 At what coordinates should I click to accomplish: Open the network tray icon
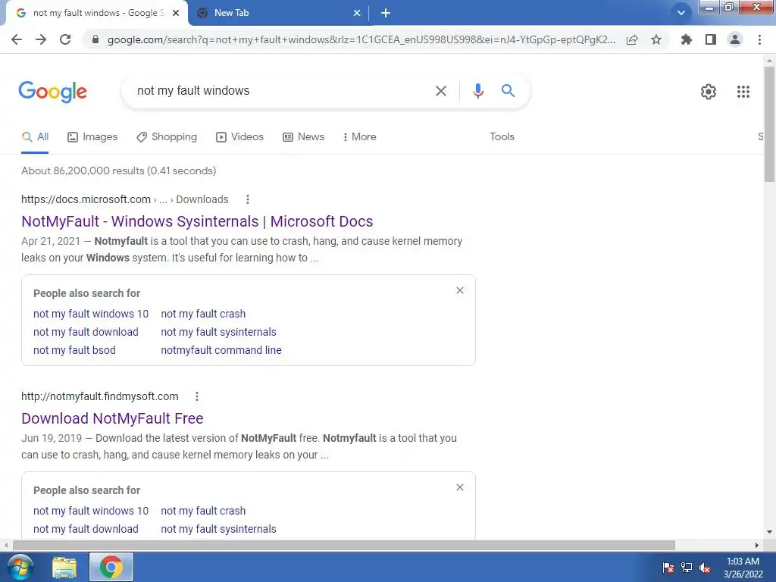[687, 568]
